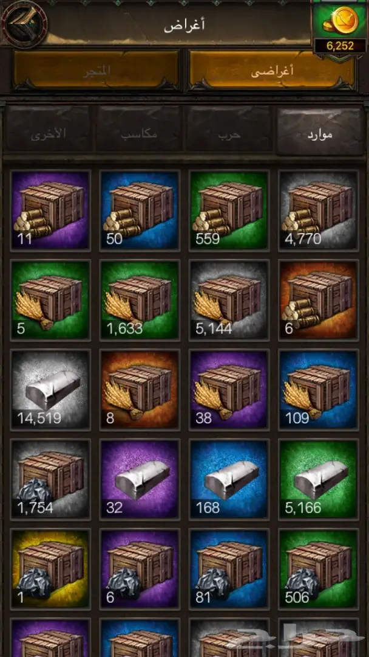Open the مكاسب gains tab
The image size is (369, 657).
coord(139,130)
